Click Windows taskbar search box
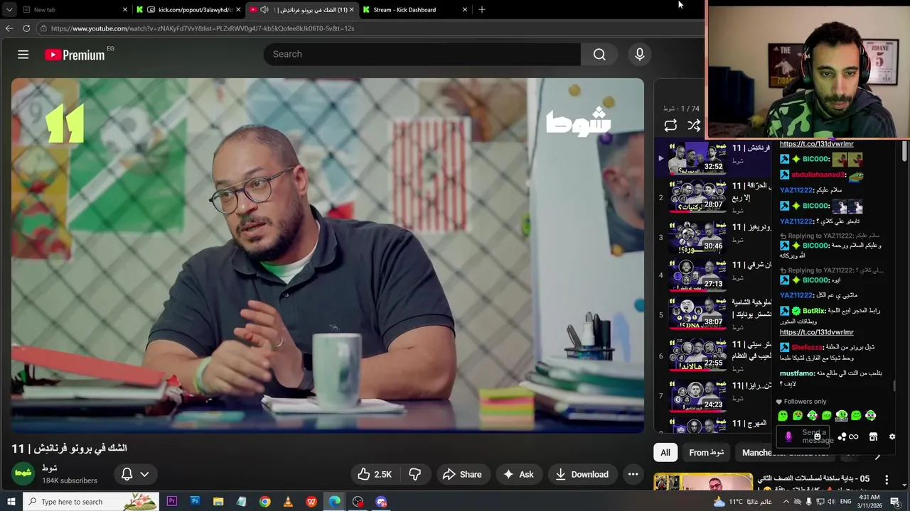Screen dimensions: 910x511 [91, 502]
